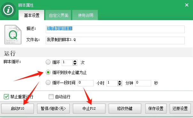The width and height of the screenshot is (193, 118).
Task: Click the 还原设置 button
Action: tap(180, 108)
